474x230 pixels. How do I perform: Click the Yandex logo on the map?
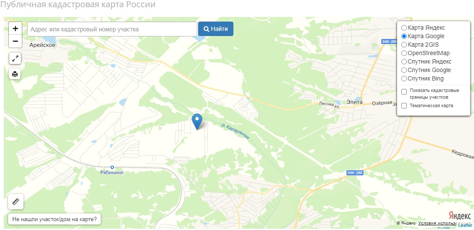tap(460, 216)
